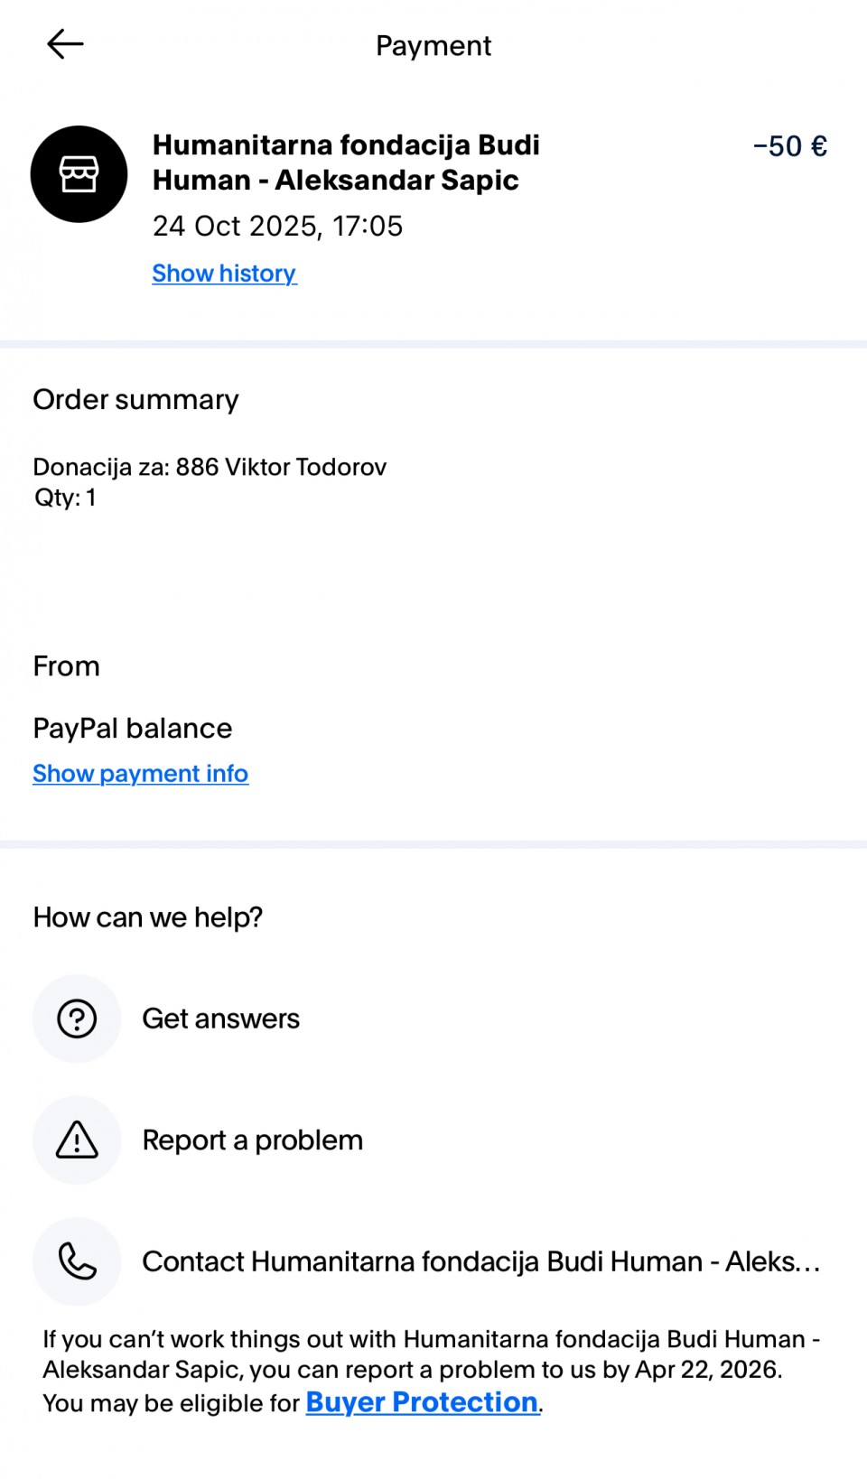Tap the How can we help? heading
Screen dimensions: 867x1479
click(x=147, y=917)
